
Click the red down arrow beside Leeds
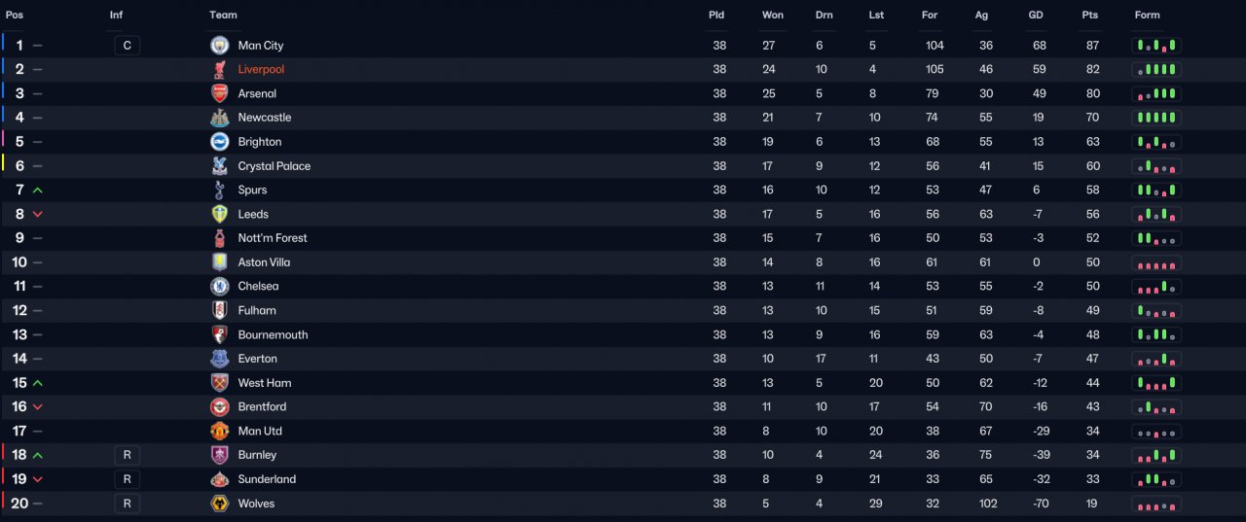38,214
